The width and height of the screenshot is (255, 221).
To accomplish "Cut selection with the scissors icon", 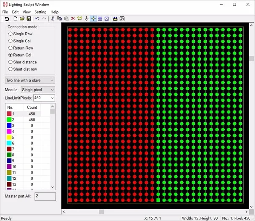I will [53, 18].
